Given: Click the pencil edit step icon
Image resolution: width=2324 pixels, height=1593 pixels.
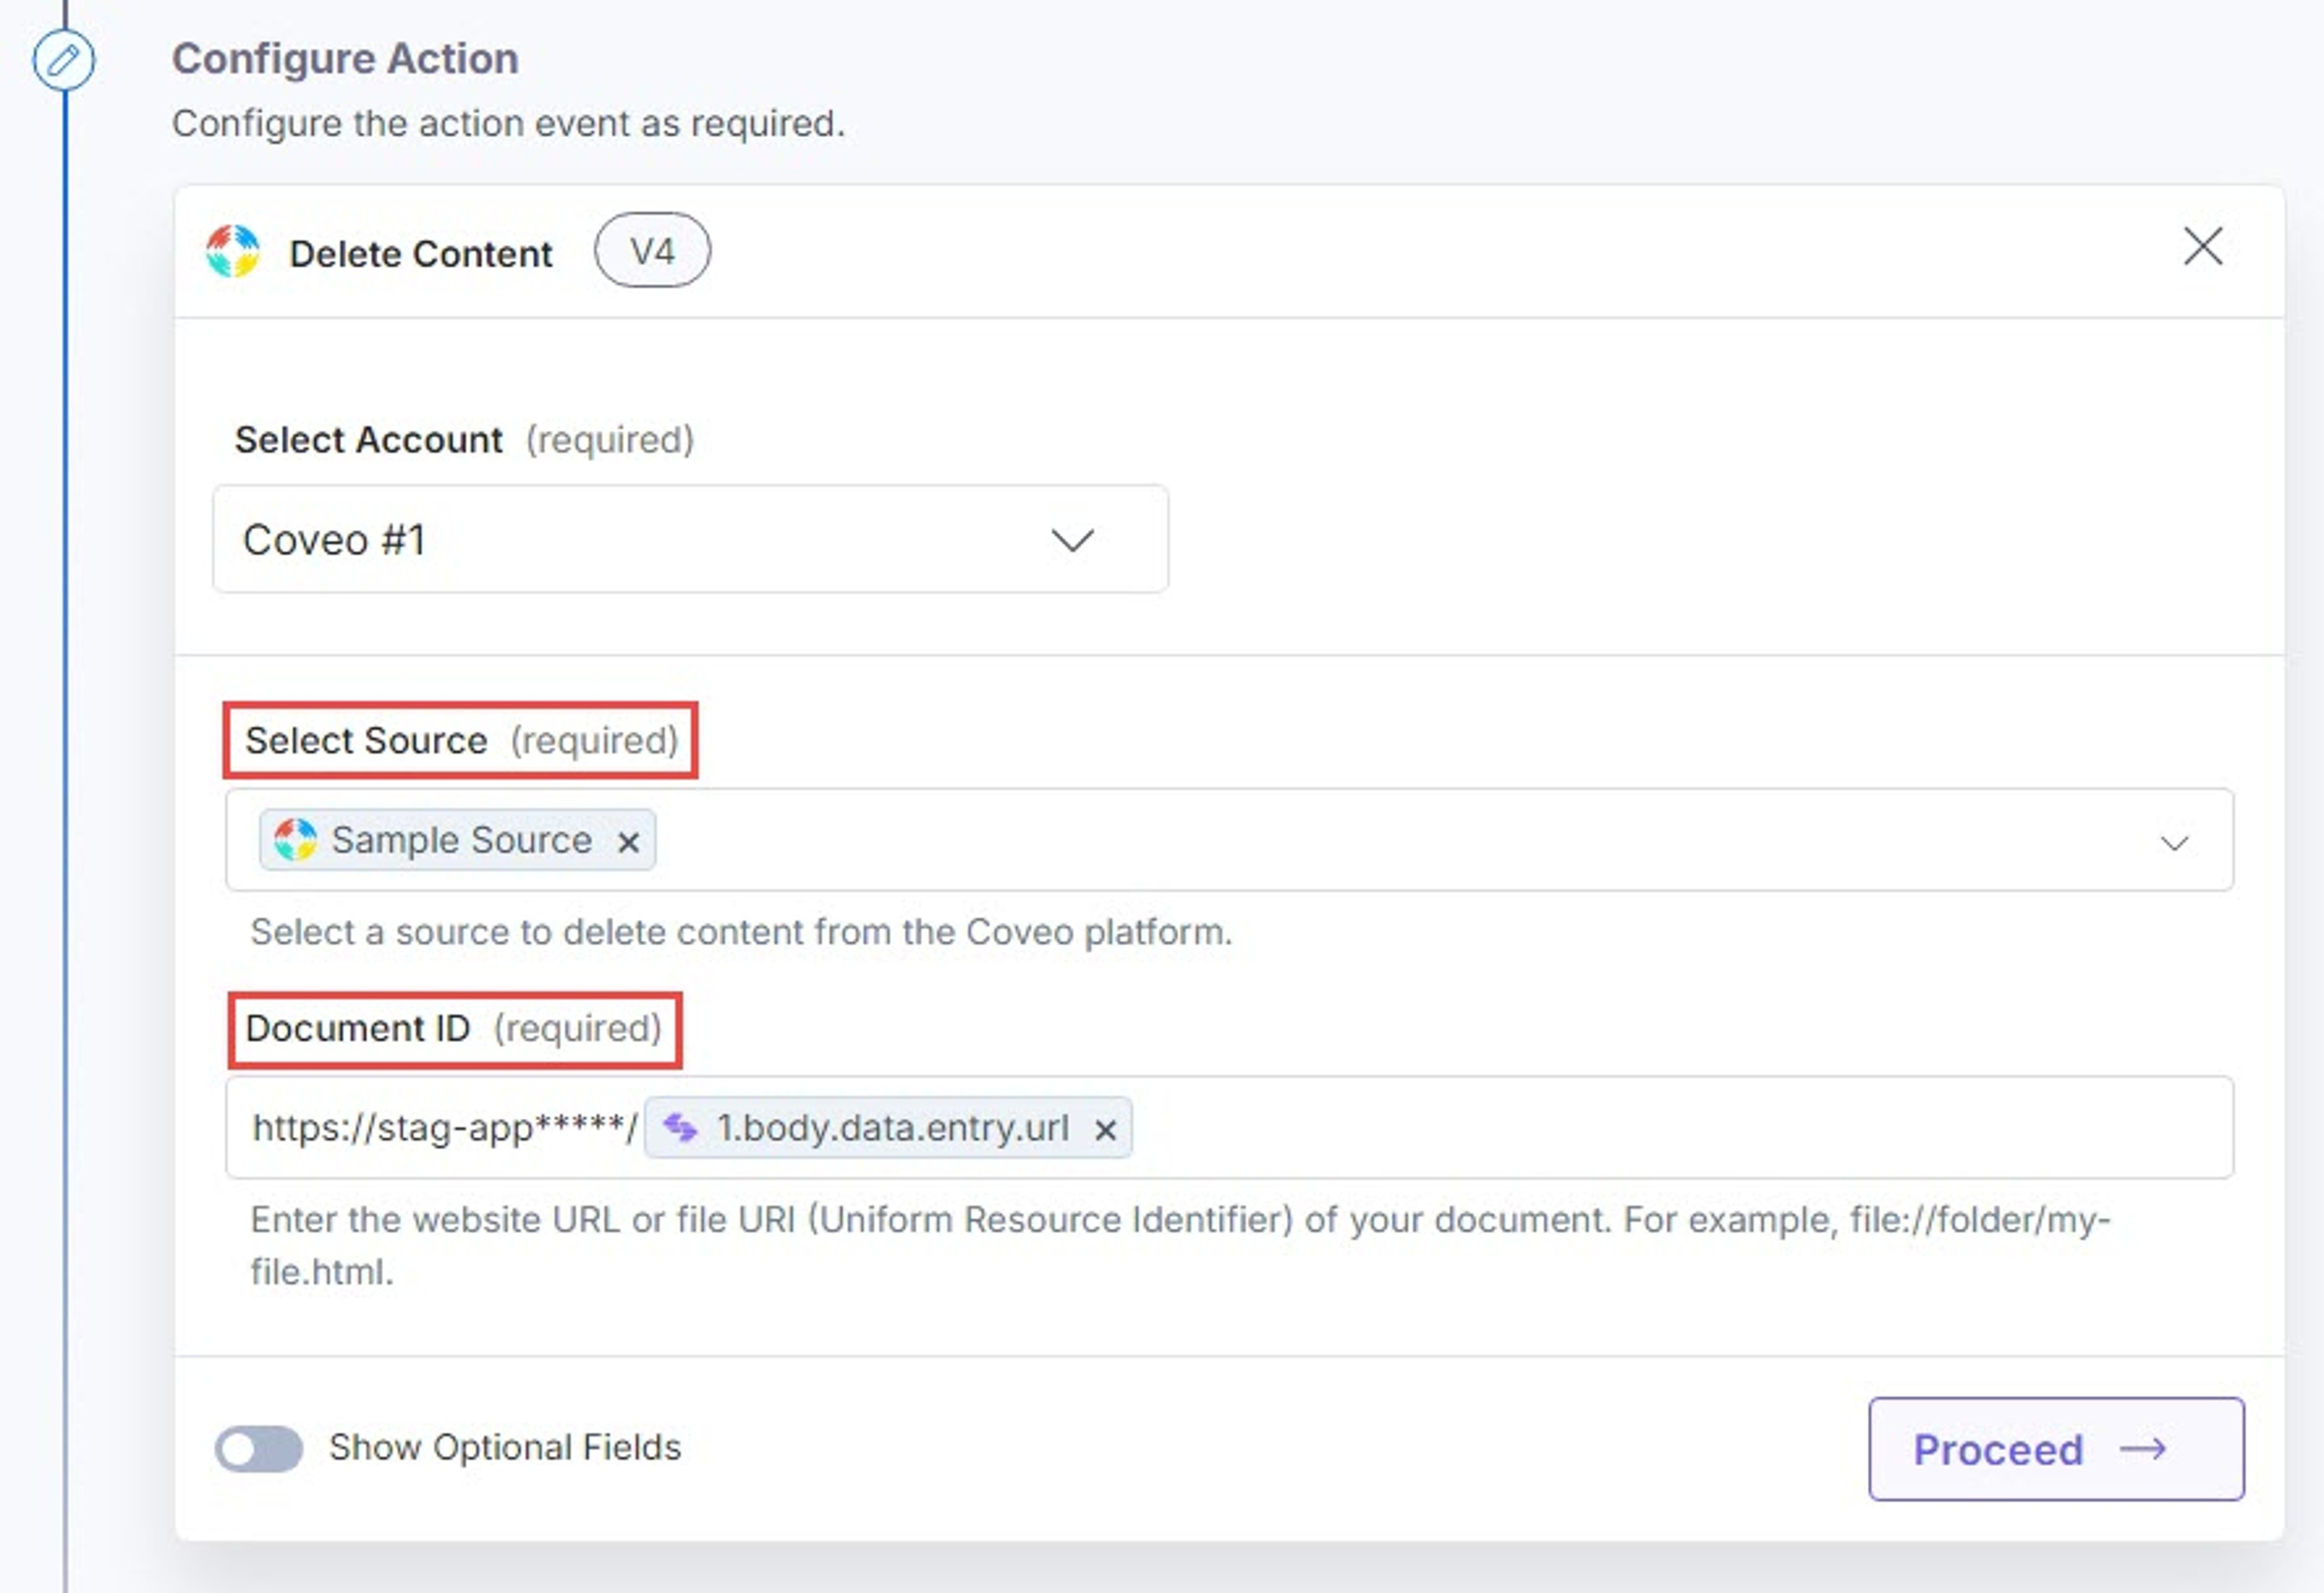Looking at the screenshot, I should pos(63,60).
